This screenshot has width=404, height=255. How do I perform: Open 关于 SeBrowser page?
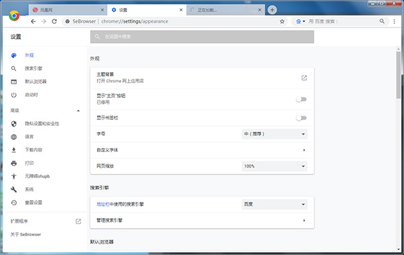(x=26, y=234)
